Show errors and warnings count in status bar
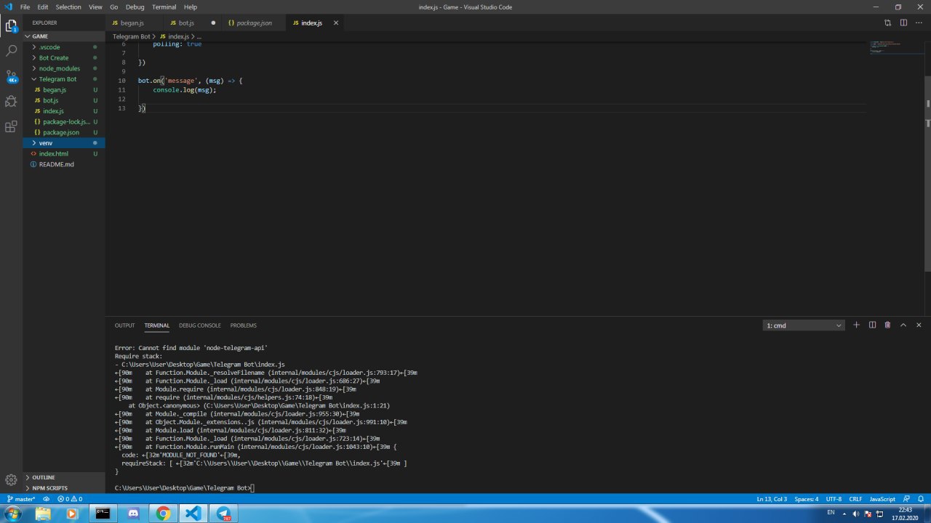This screenshot has width=931, height=523. tap(70, 499)
